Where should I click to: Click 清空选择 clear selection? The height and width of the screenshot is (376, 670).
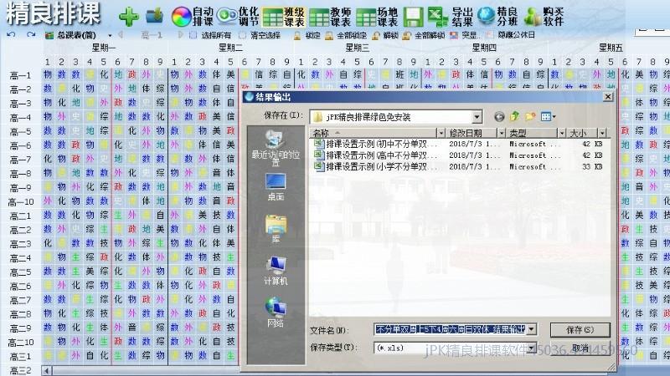point(260,35)
